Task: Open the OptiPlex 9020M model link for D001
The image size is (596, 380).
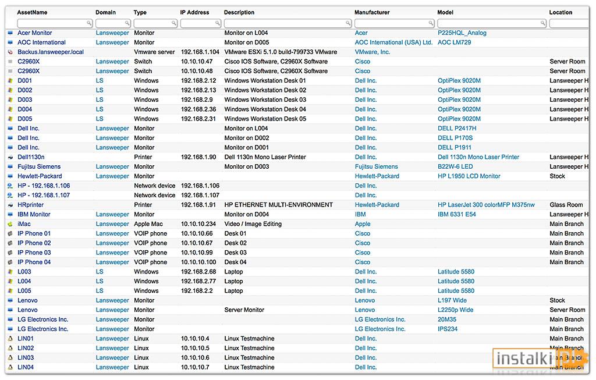Action: click(x=459, y=80)
